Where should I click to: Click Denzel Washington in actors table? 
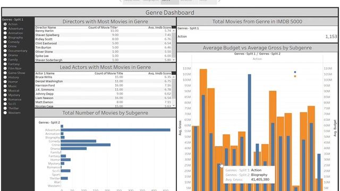104,81
